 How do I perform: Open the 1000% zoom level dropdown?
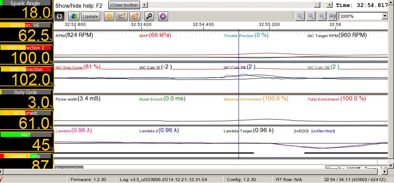(x=385, y=16)
